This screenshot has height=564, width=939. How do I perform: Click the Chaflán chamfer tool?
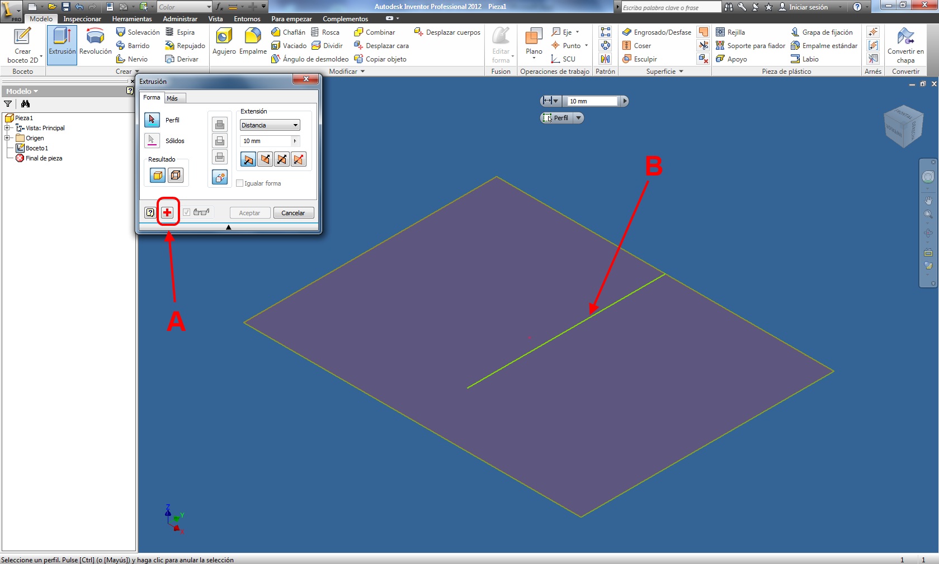(288, 32)
